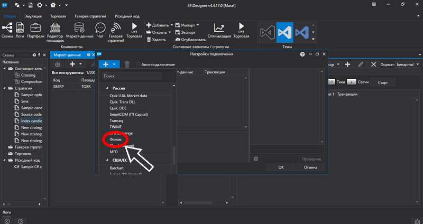Screen dimensions: 423x224
Task: Open Редактор площадок (exchange editor)
Action: tap(55, 29)
